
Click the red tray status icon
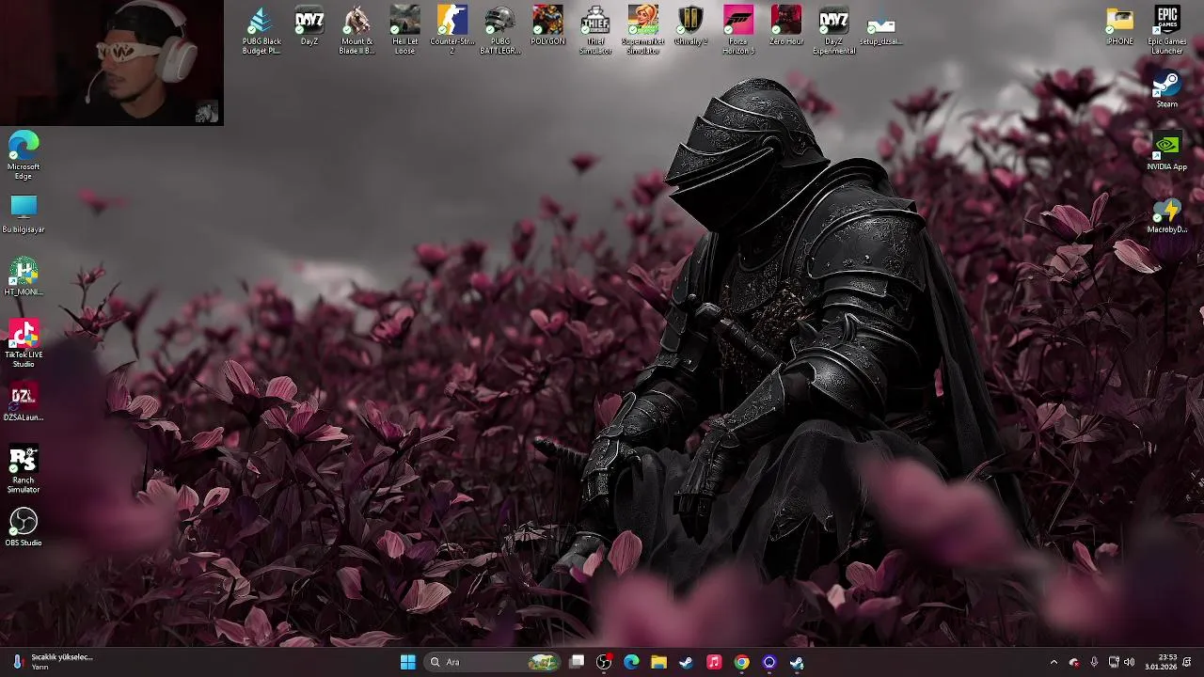tap(1074, 662)
